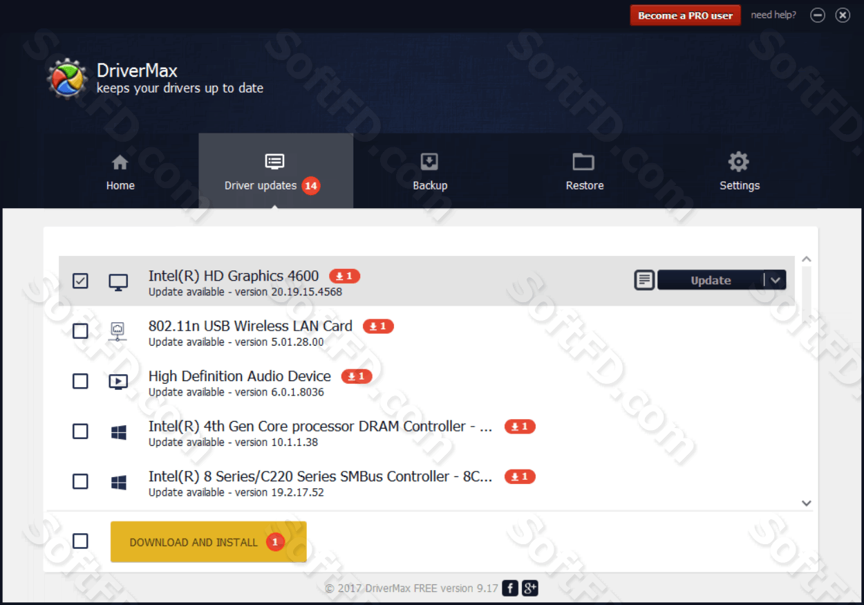Select the 802.11n USB Wireless LAN Card name

coord(250,326)
